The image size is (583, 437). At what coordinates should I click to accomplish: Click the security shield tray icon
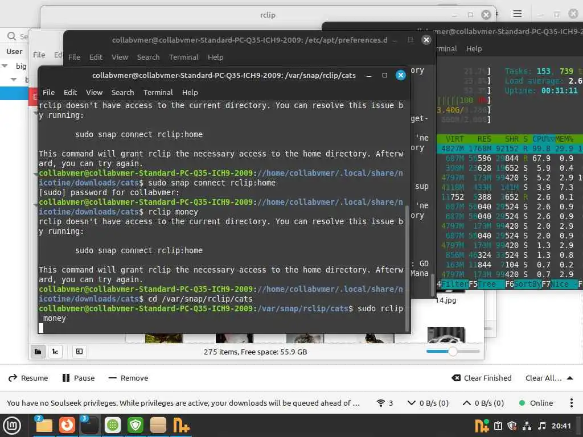(512, 426)
